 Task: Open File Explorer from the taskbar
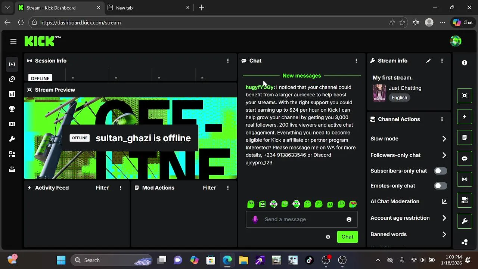point(243,260)
